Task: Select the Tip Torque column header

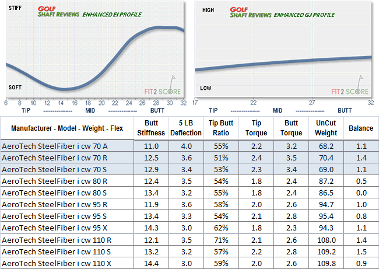Action: click(x=256, y=128)
